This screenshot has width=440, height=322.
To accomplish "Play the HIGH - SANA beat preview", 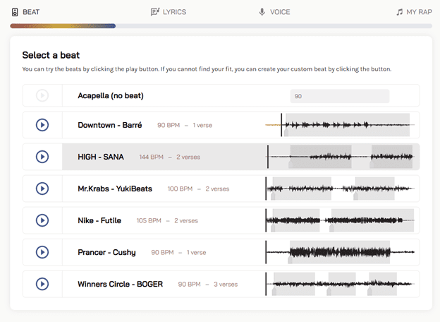I will click(x=42, y=157).
